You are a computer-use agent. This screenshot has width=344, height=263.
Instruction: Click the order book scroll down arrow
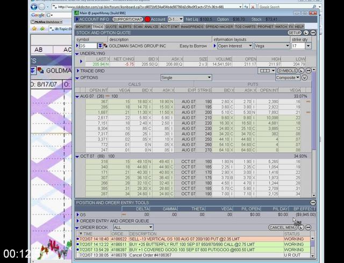click(x=312, y=256)
